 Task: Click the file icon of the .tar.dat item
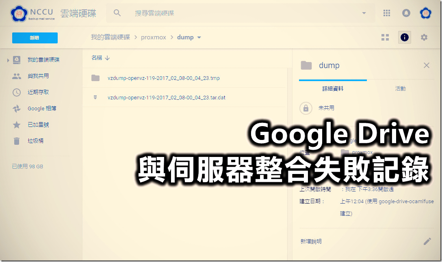(x=95, y=97)
